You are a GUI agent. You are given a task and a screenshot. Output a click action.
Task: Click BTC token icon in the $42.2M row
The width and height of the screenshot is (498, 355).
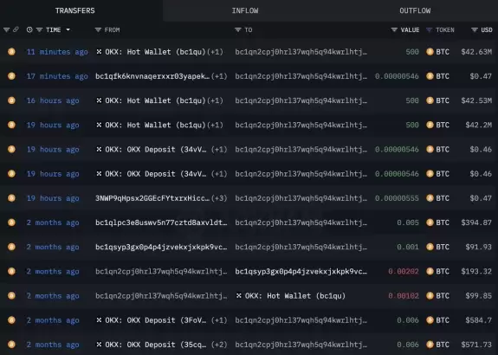pyautogui.click(x=430, y=125)
